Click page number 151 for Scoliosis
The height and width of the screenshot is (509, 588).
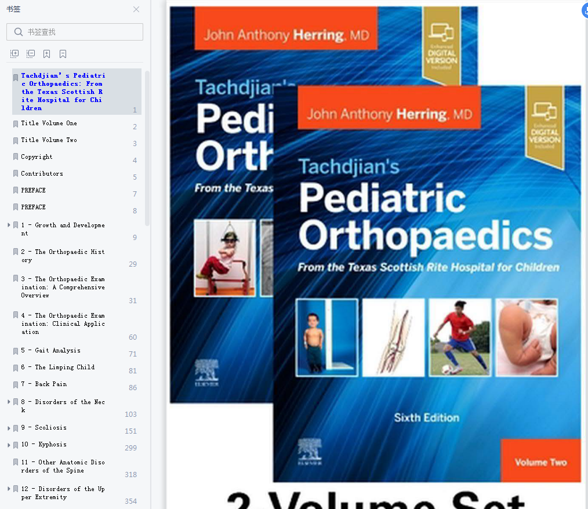click(x=130, y=431)
